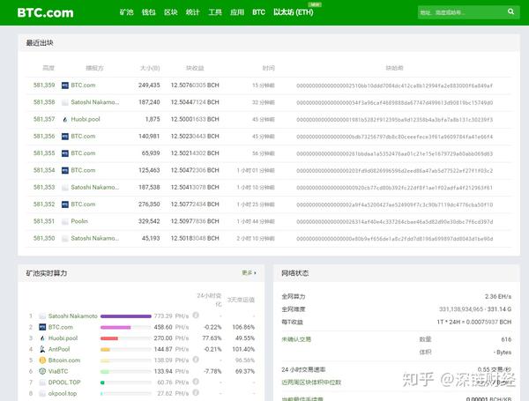
Task: Click BTC.com pool icon in block 581,359 row
Action: [65, 85]
